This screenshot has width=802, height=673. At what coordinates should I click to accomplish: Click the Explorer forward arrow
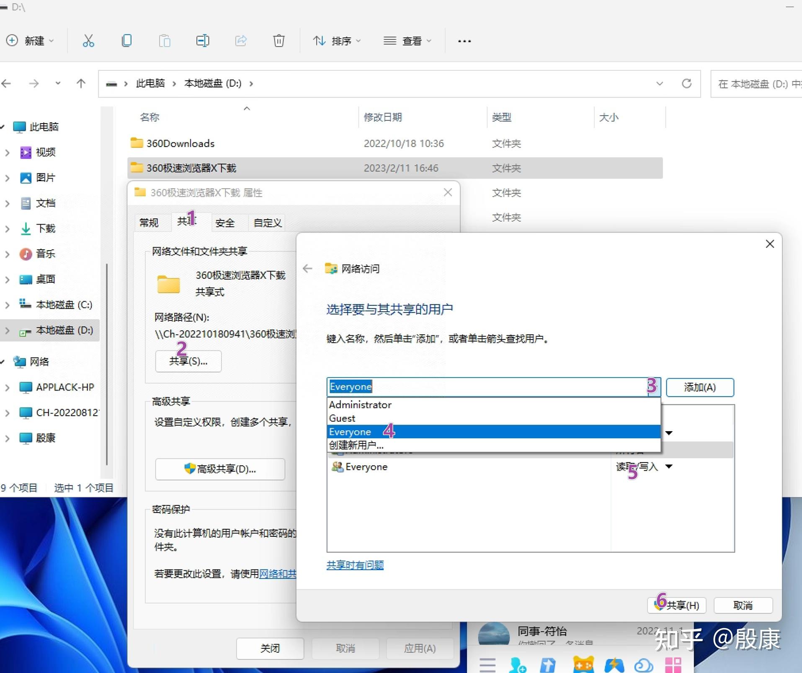(x=34, y=83)
